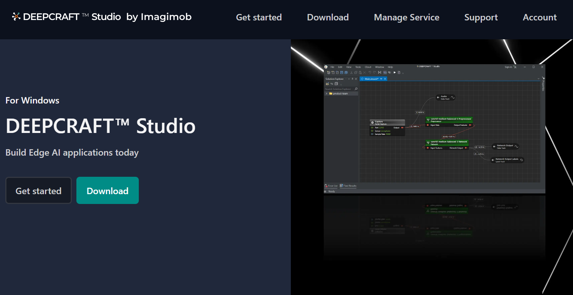Open Help menu in app preview
Screen dimensions: 573x295
click(390, 67)
